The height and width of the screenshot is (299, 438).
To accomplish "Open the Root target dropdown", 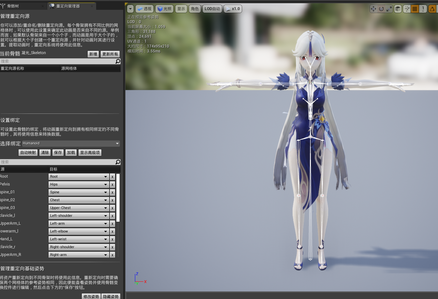I will (x=79, y=177).
